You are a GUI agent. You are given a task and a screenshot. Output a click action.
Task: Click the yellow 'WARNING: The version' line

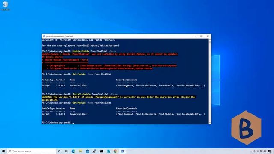point(118,97)
